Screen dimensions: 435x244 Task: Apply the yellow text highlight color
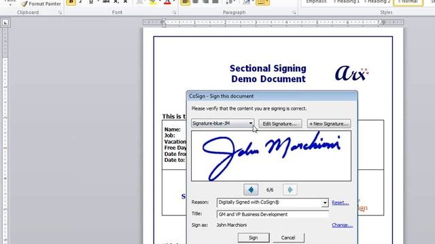(152, 3)
